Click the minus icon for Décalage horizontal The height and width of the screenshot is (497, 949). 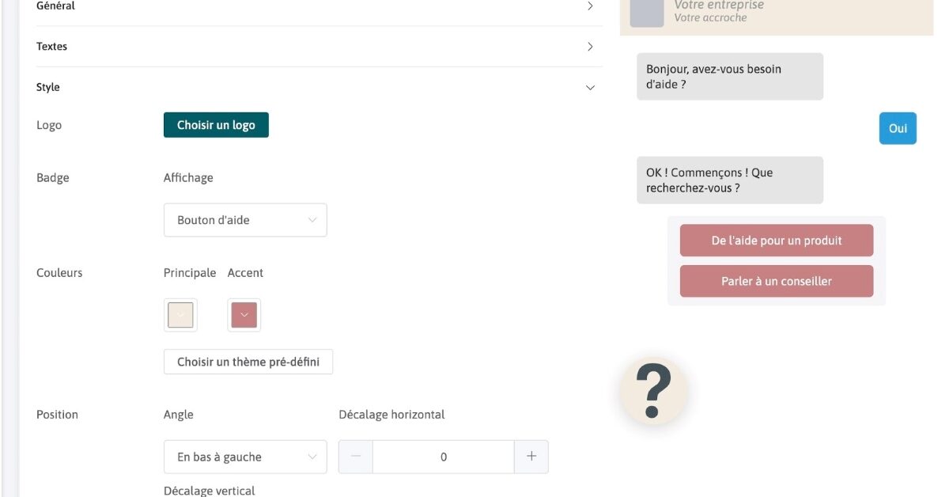355,456
